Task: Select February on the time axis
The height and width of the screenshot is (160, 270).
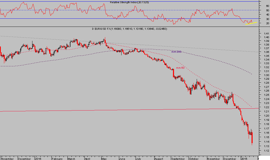Action: pyautogui.click(x=57, y=159)
